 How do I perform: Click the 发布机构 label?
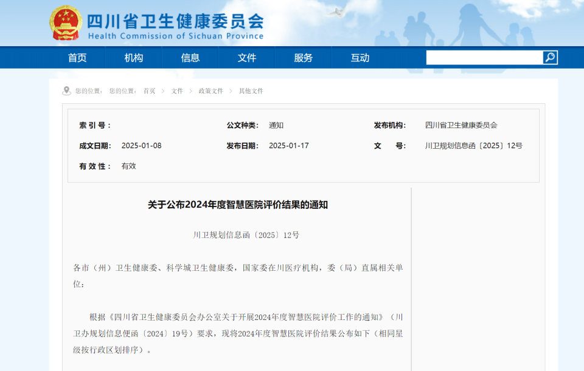tap(390, 125)
